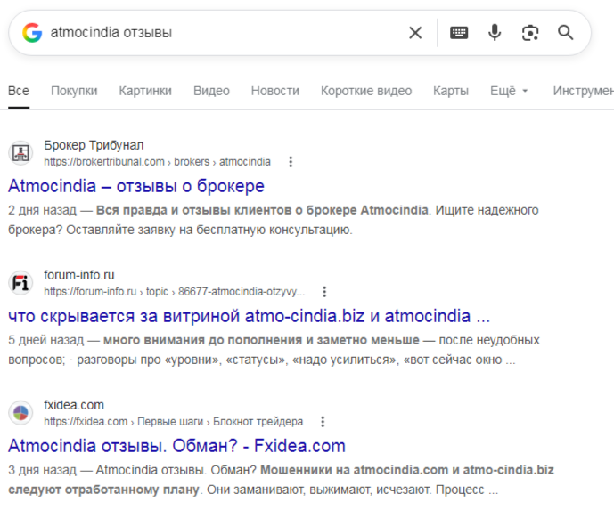Open the on-screen keyboard input tool
The image size is (614, 510).
coord(459,33)
